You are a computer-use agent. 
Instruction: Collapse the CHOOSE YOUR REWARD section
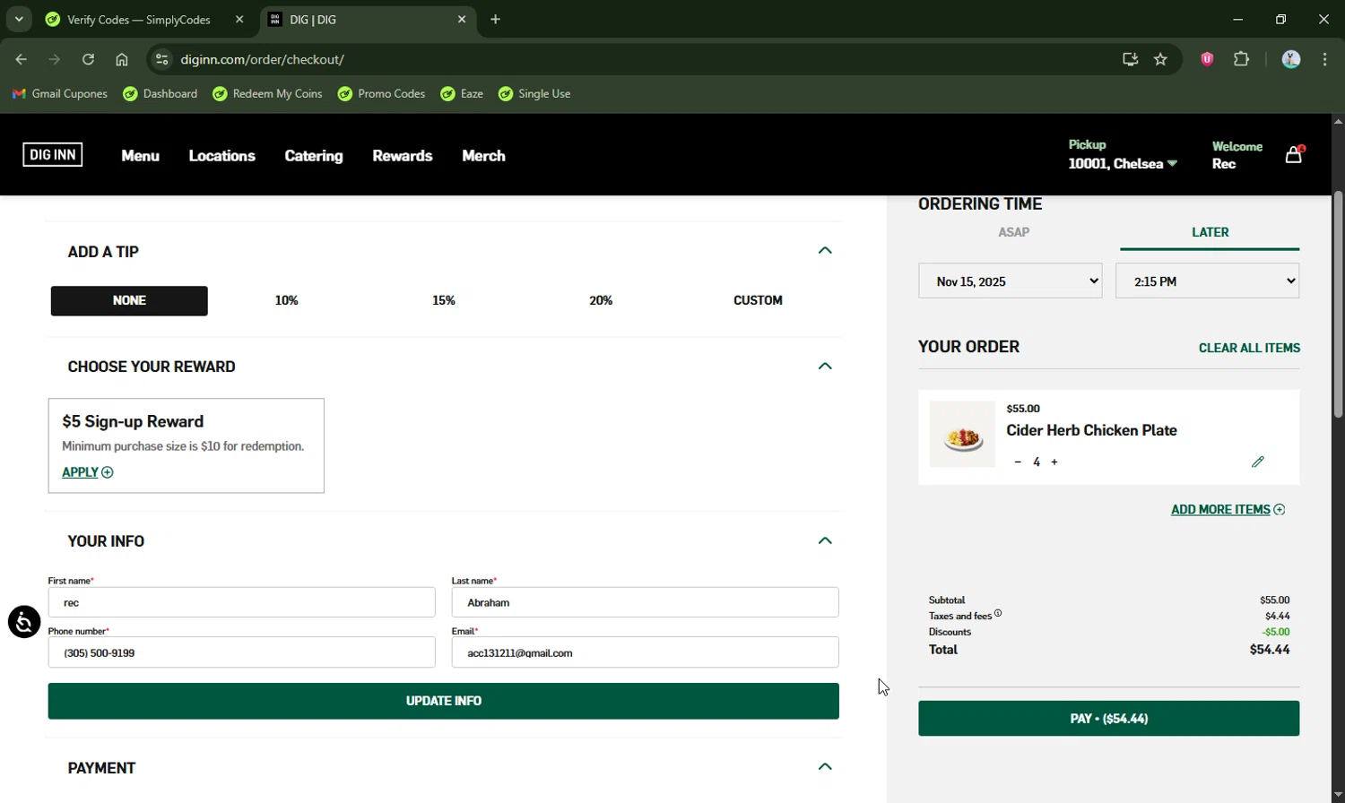825,366
